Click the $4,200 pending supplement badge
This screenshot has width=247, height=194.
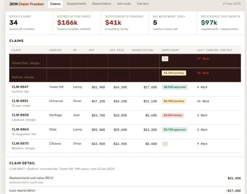point(174,73)
